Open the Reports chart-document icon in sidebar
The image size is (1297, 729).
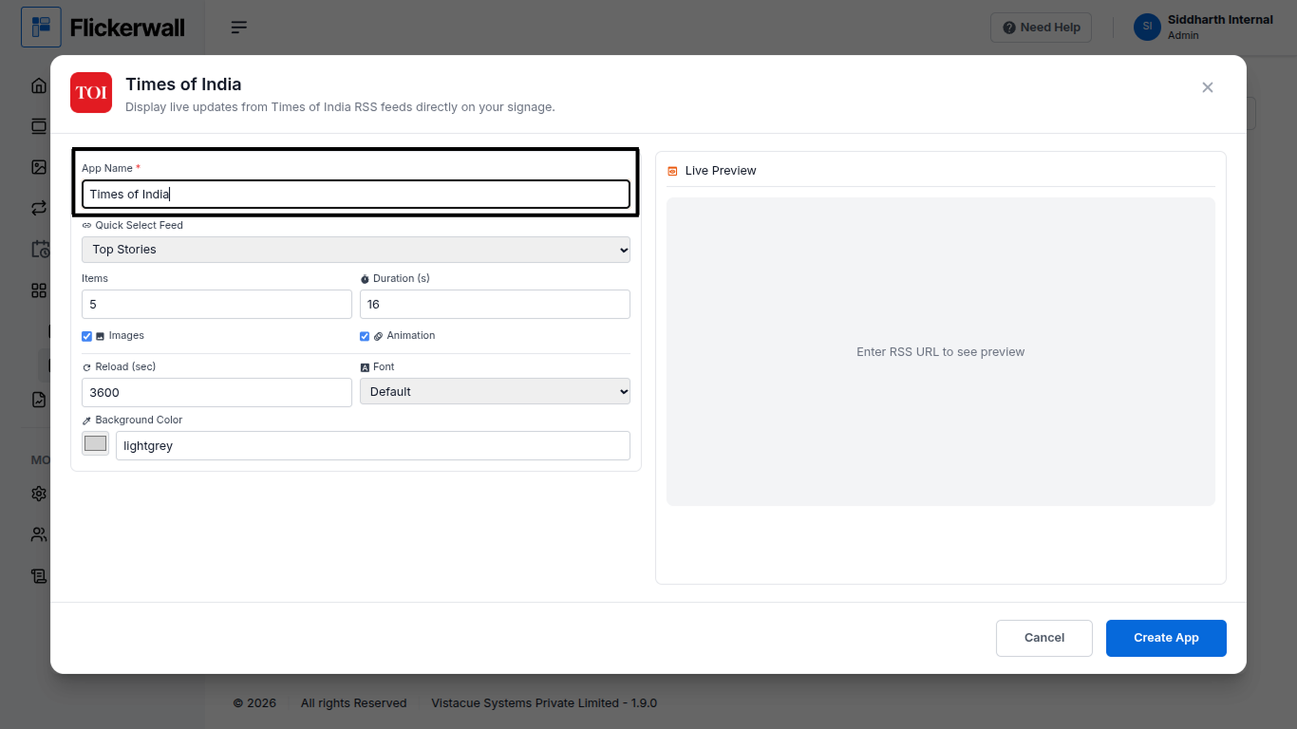(39, 400)
